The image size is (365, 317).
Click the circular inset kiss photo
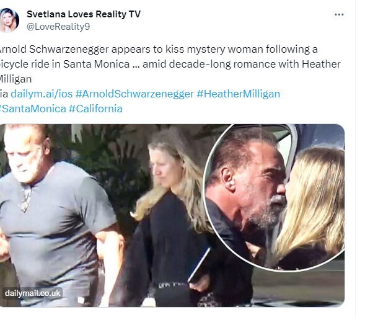[274, 198]
